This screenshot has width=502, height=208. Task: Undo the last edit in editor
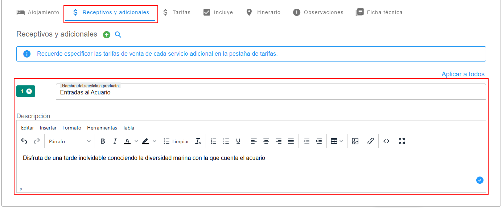point(24,141)
